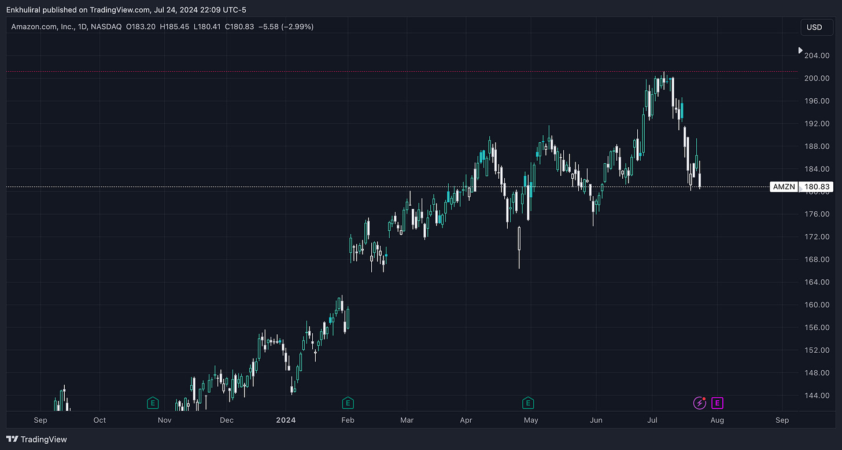
Task: Select the AMZN symbol price label
Action: click(784, 187)
